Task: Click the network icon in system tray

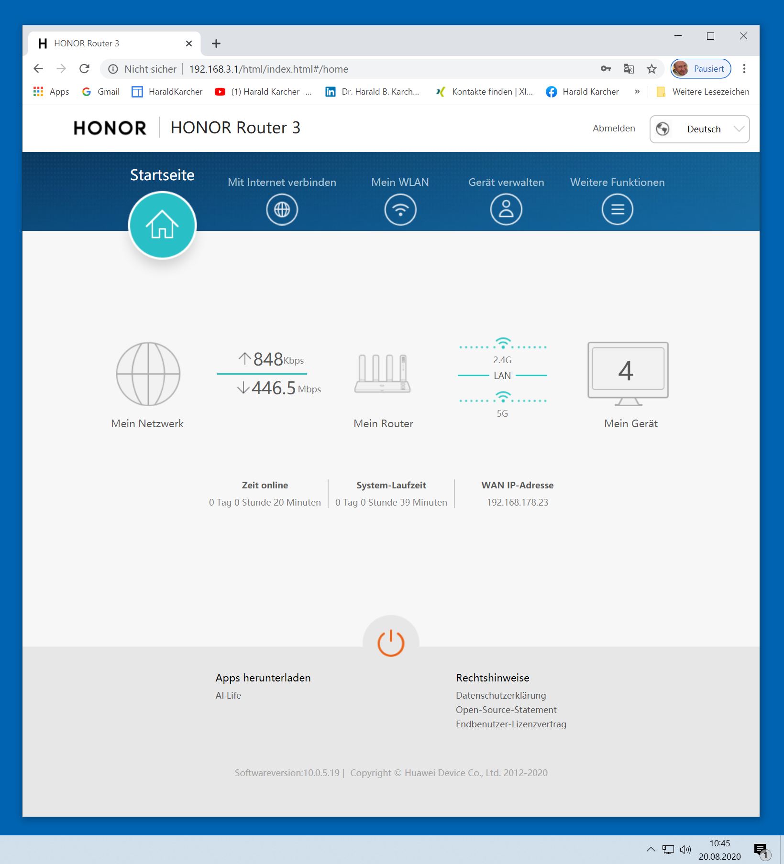Action: pyautogui.click(x=668, y=850)
